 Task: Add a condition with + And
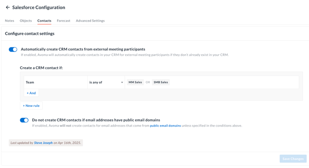point(31,93)
